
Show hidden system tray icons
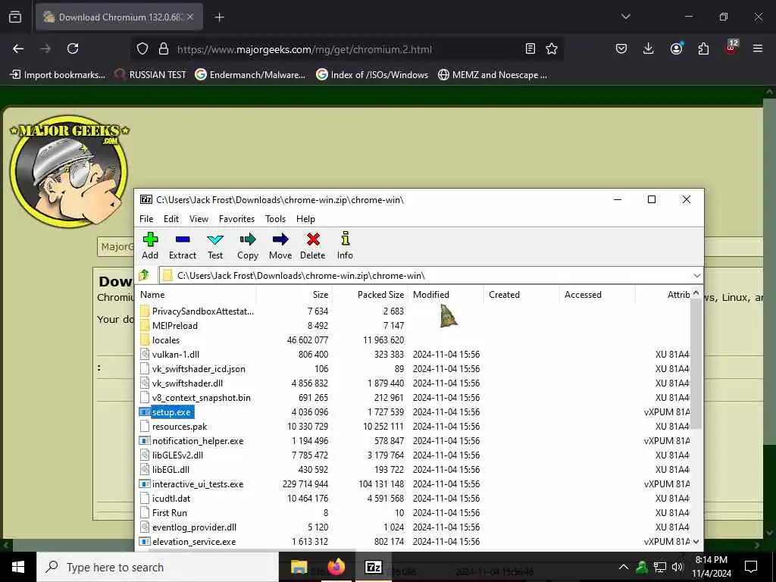tap(624, 567)
